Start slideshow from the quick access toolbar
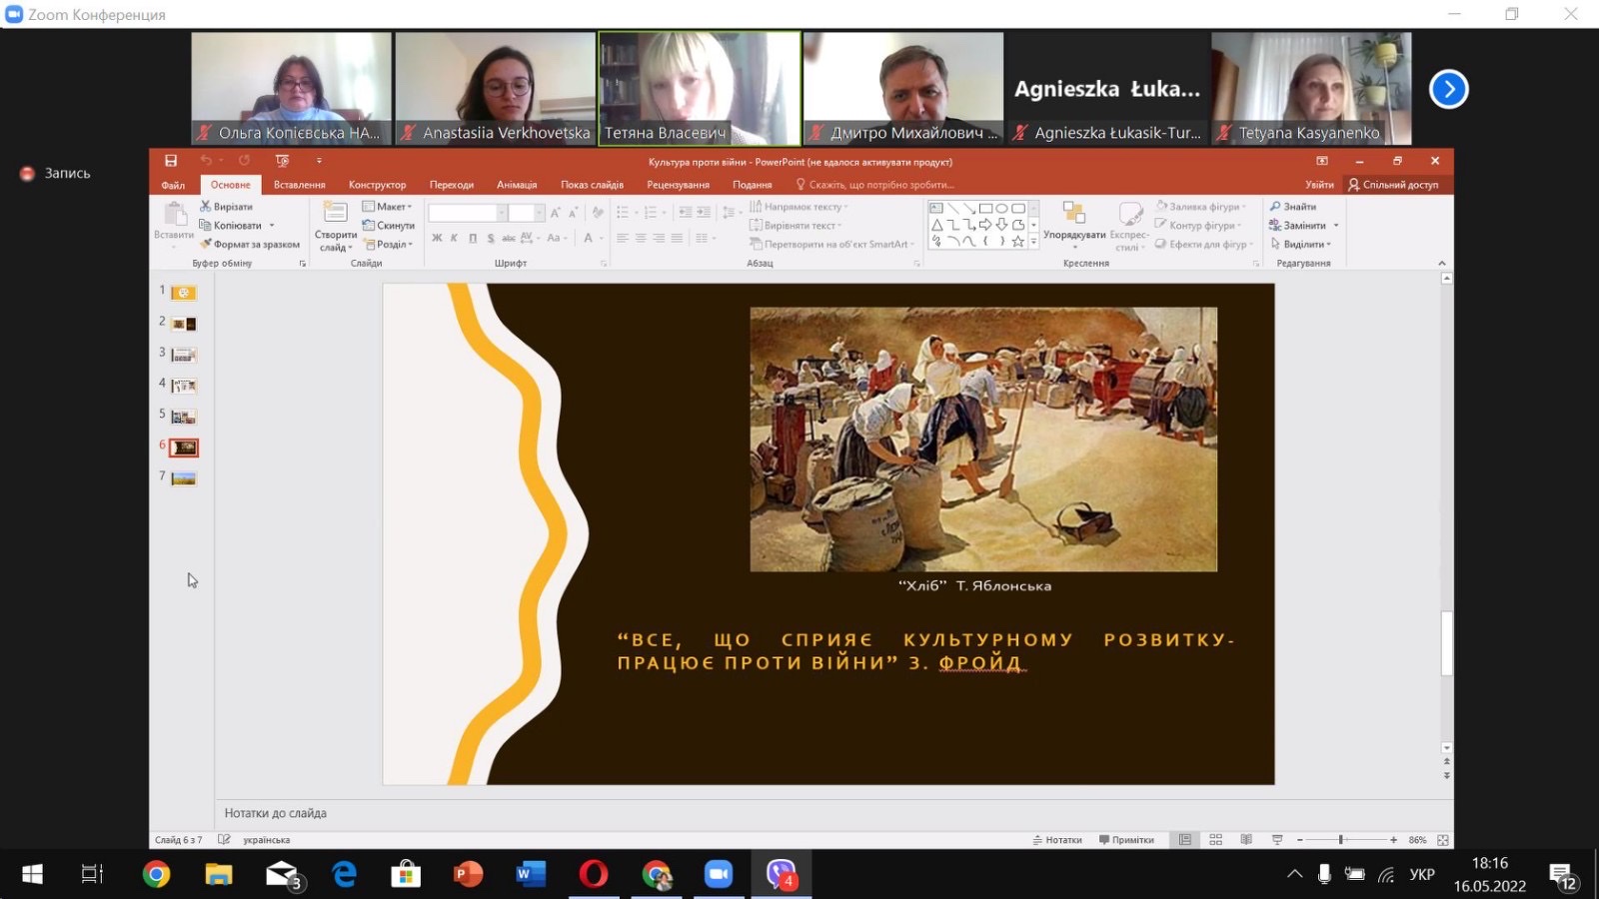The height and width of the screenshot is (899, 1599). pos(283,161)
